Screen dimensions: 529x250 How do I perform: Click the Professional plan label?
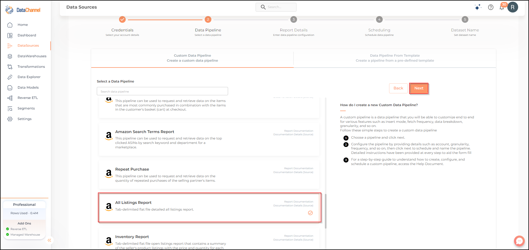tap(24, 205)
